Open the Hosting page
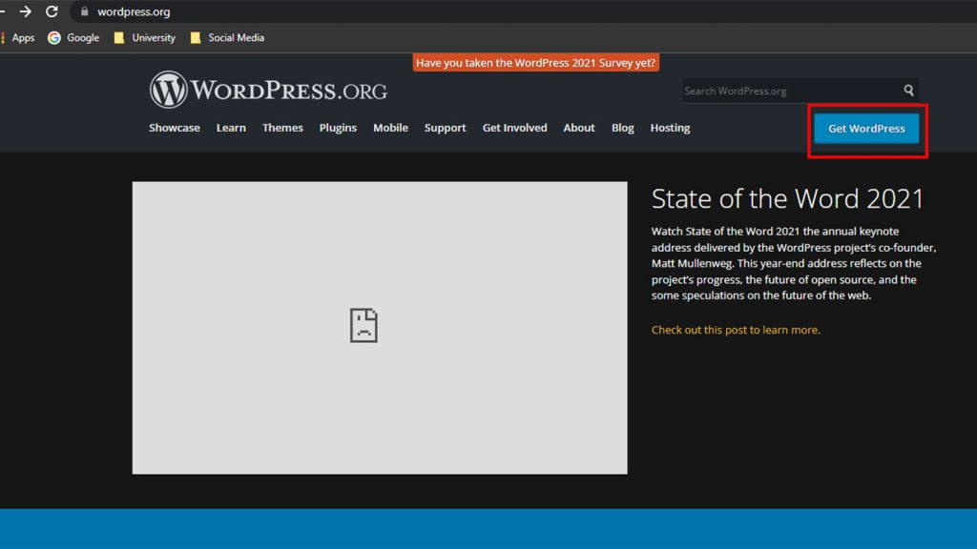Screen dimensions: 977x549 [670, 128]
